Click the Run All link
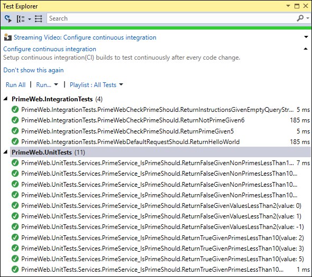Image resolution: width=312 pixels, height=277 pixels. point(15,85)
